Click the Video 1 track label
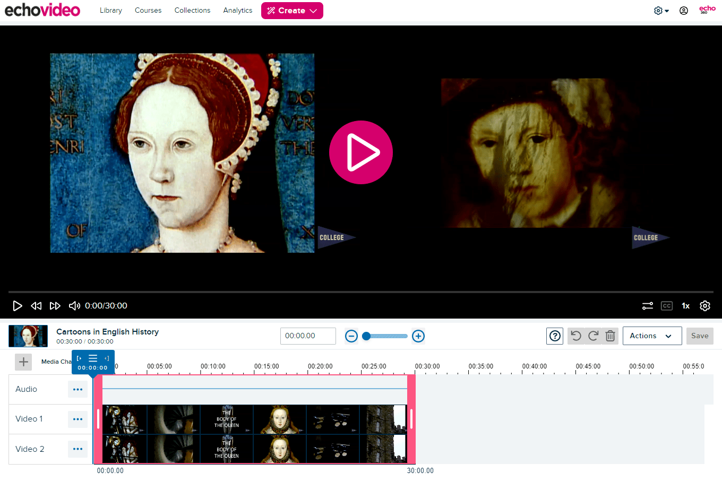Image resolution: width=722 pixels, height=489 pixels. coord(29,419)
